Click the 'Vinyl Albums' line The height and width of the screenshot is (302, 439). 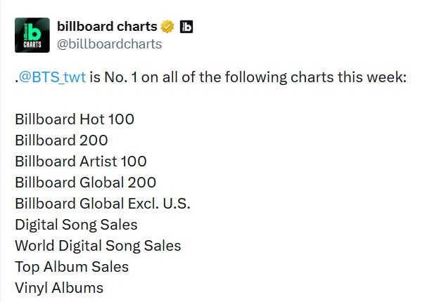[x=59, y=288]
